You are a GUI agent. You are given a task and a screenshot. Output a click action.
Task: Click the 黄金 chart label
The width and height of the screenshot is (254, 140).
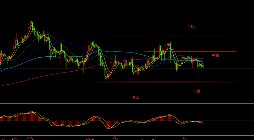136,98
